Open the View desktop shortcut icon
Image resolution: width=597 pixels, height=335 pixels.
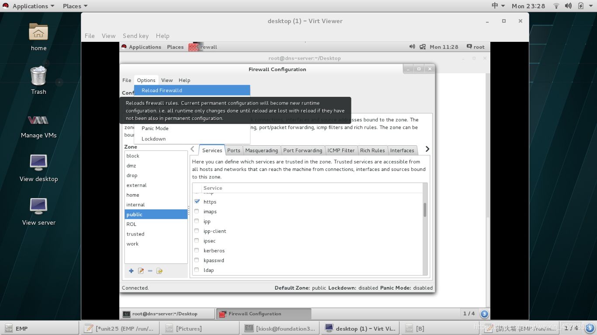38,163
